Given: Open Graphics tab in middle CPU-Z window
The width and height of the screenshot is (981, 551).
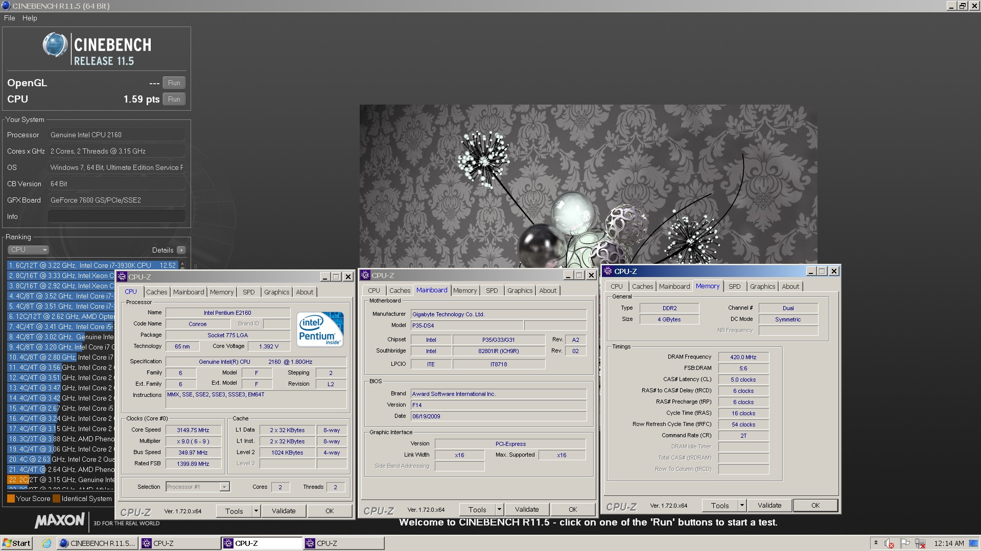Looking at the screenshot, I should click(520, 290).
